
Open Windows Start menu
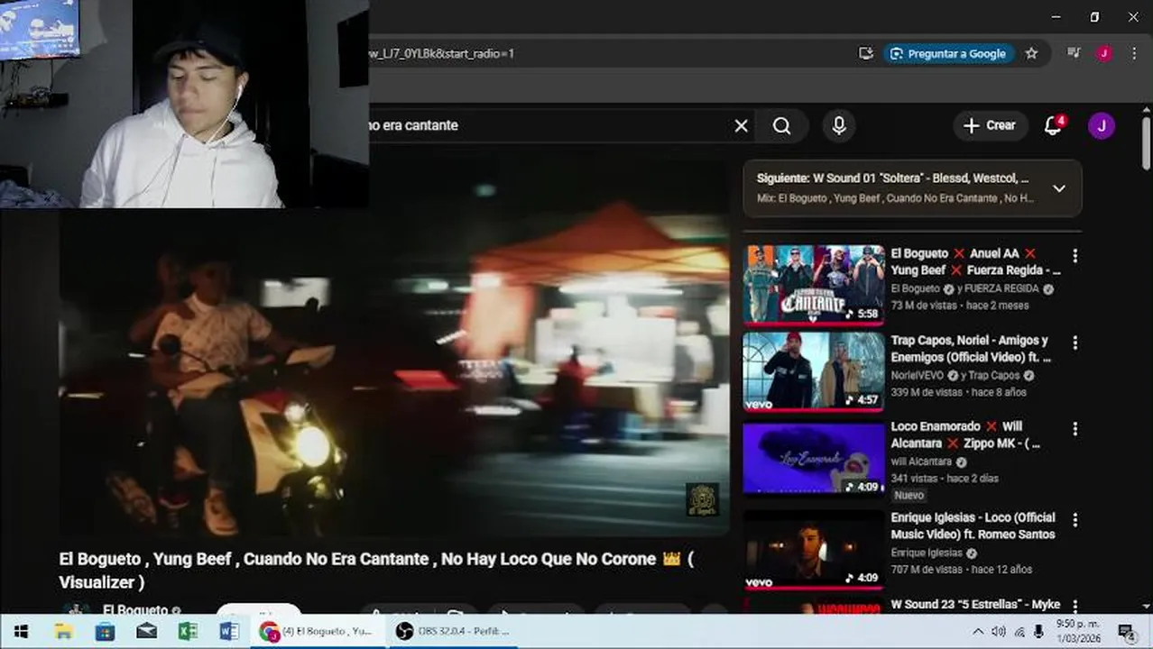click(21, 632)
